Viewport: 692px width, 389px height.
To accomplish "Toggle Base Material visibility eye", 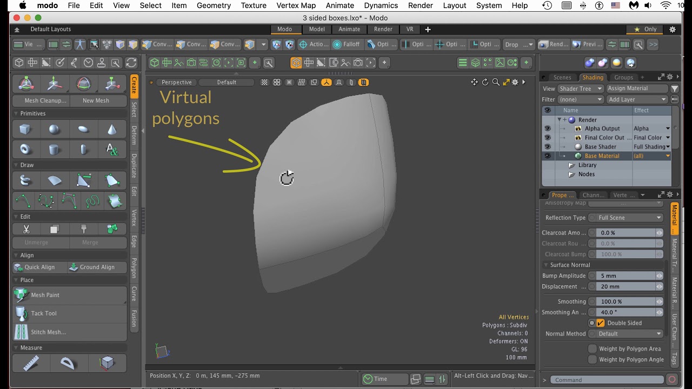I will 548,156.
